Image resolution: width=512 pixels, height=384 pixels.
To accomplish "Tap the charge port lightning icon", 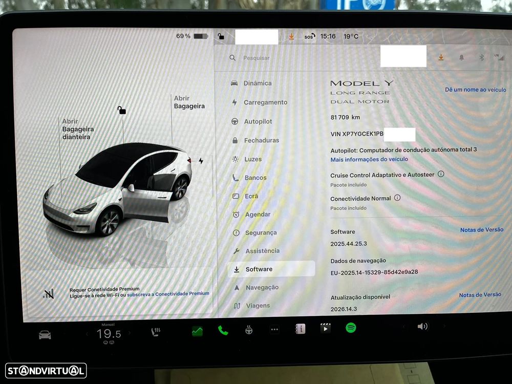I will (x=201, y=161).
